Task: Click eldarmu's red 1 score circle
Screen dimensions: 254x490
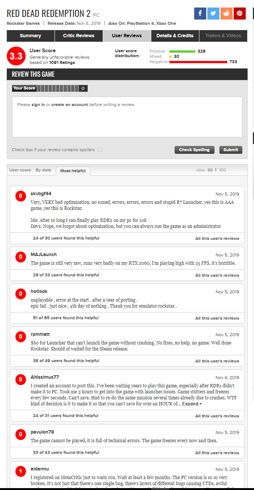Action: pyautogui.click(x=20, y=471)
